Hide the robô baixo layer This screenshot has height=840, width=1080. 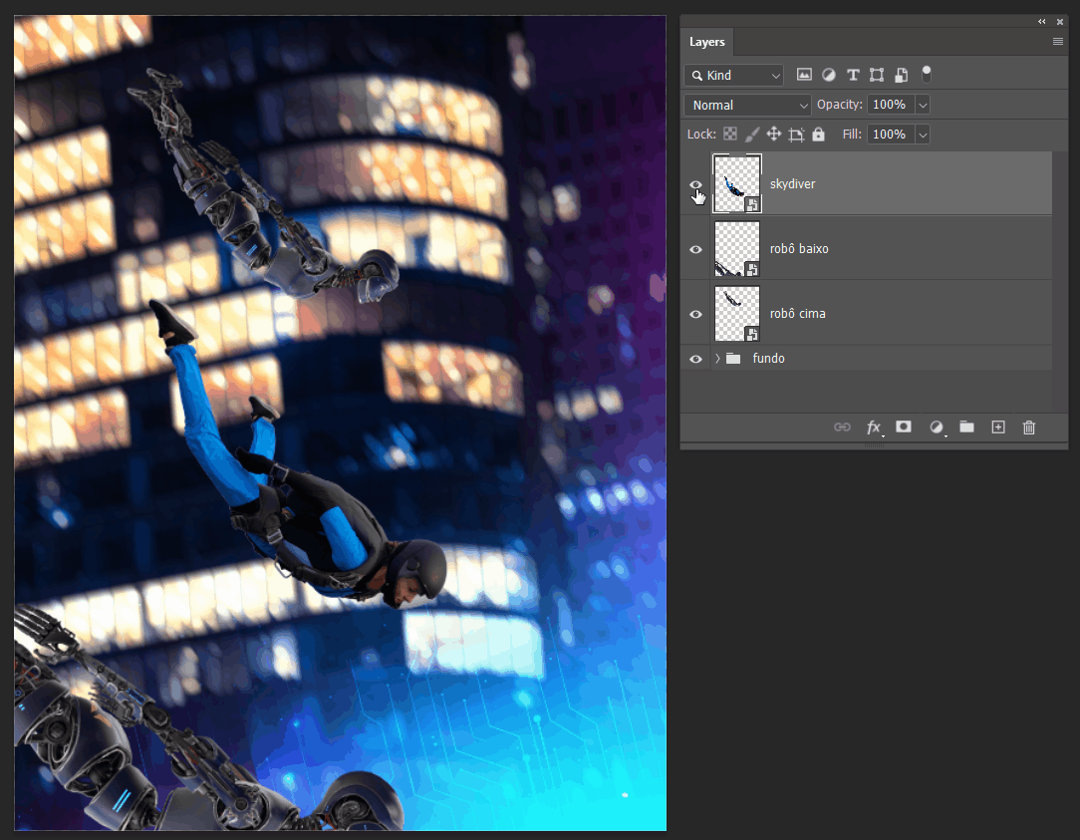click(695, 249)
